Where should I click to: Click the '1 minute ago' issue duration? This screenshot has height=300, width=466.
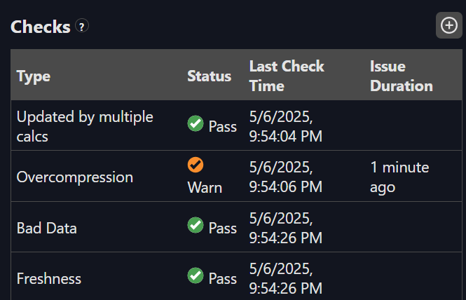399,177
